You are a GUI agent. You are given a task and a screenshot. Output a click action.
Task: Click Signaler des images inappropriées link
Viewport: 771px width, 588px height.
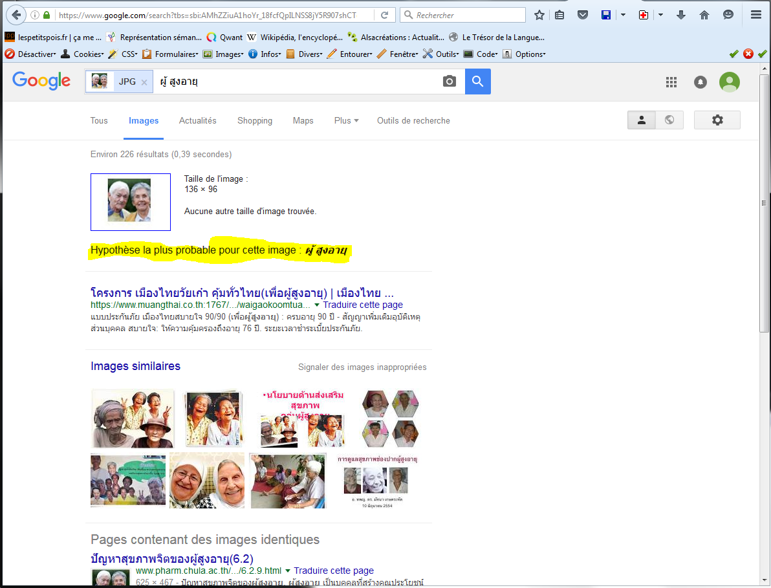coord(362,367)
